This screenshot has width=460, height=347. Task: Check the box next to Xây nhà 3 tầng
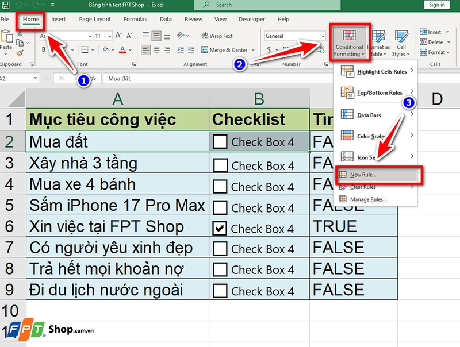[221, 165]
